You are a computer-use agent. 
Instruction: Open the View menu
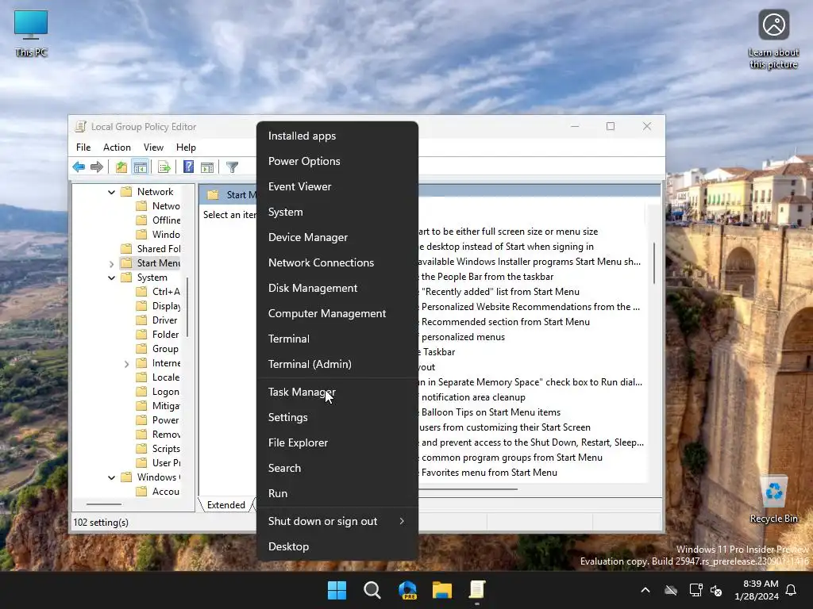(153, 147)
